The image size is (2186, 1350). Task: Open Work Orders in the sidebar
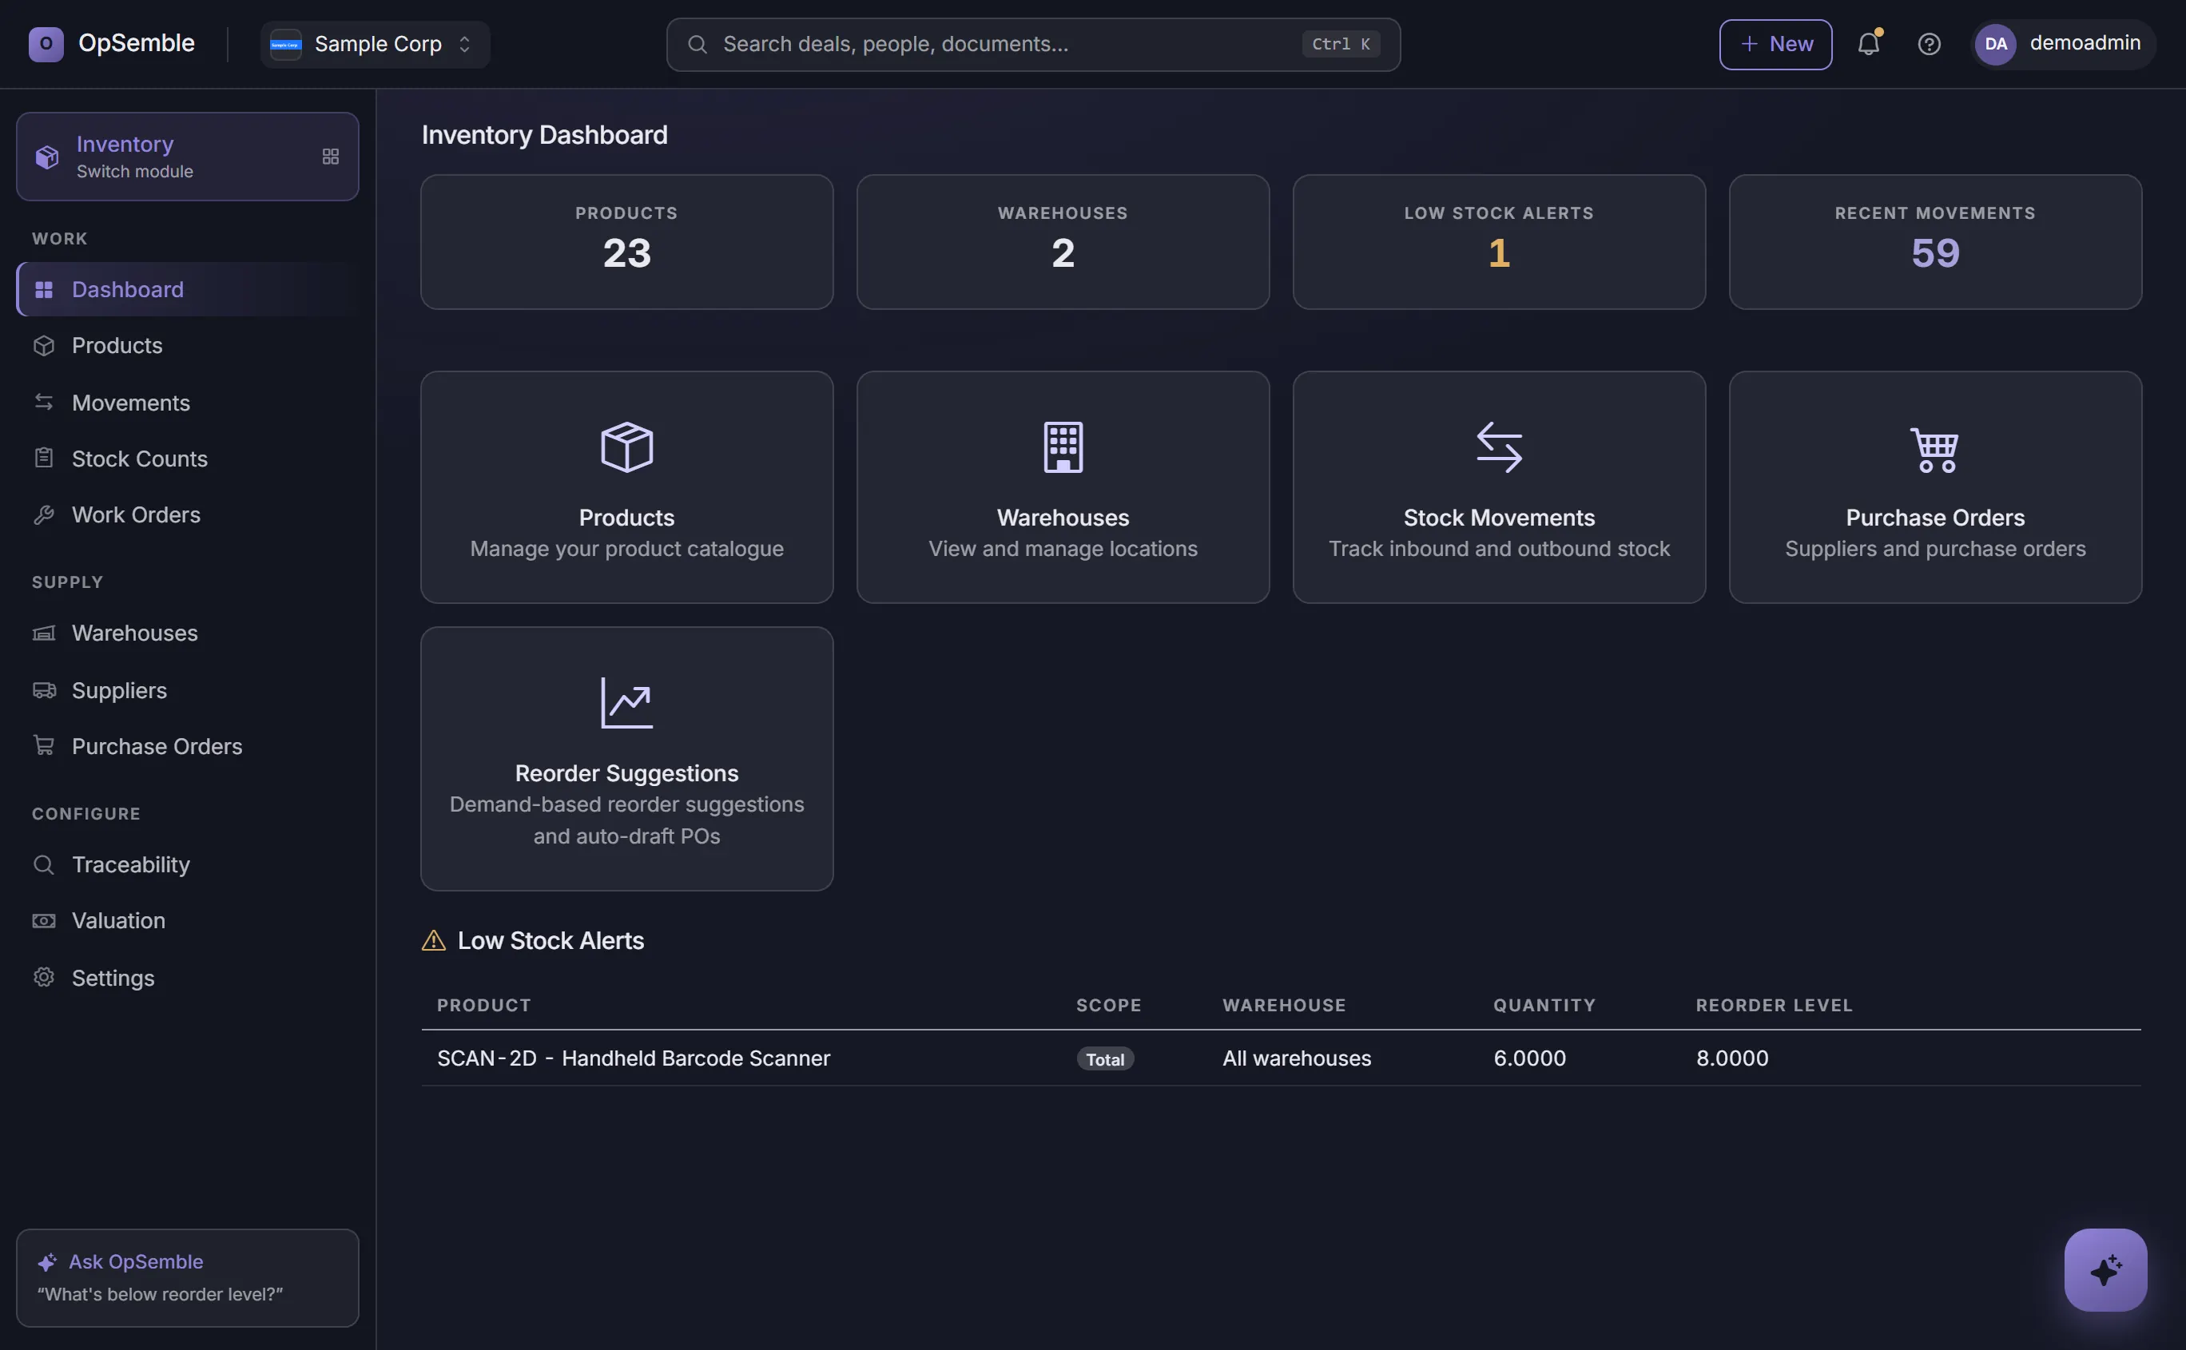pyautogui.click(x=188, y=515)
